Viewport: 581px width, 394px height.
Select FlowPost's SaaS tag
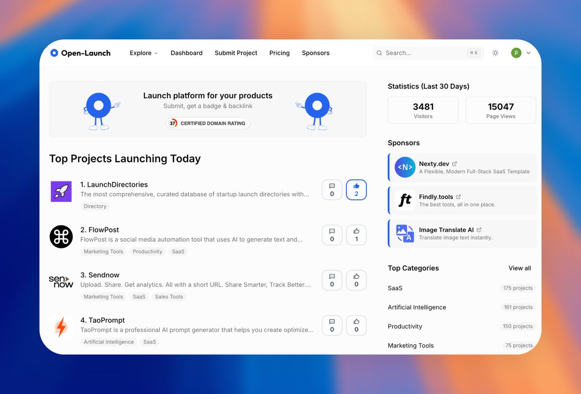178,252
